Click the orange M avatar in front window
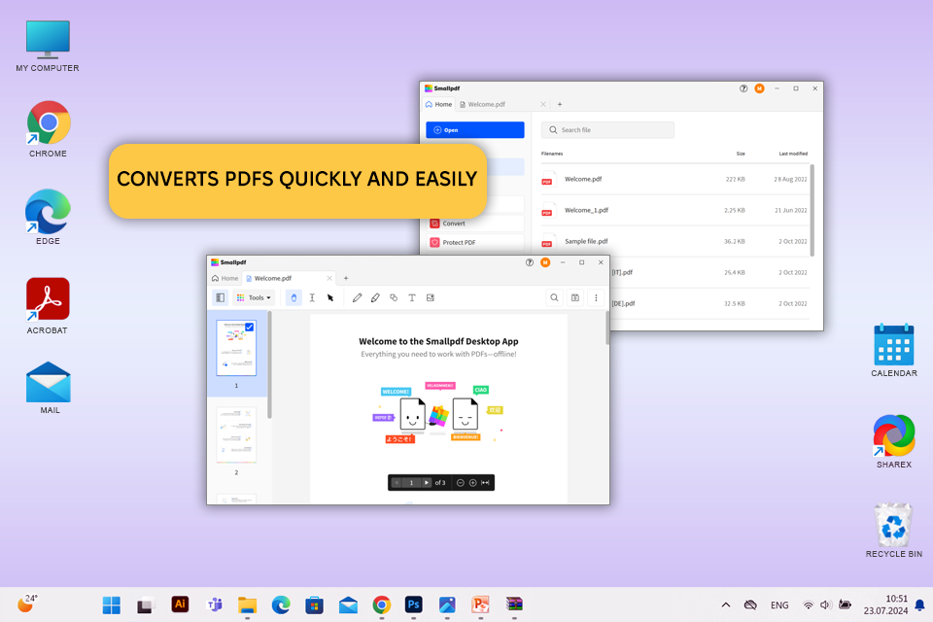Viewport: 933px width, 622px height. coord(545,262)
